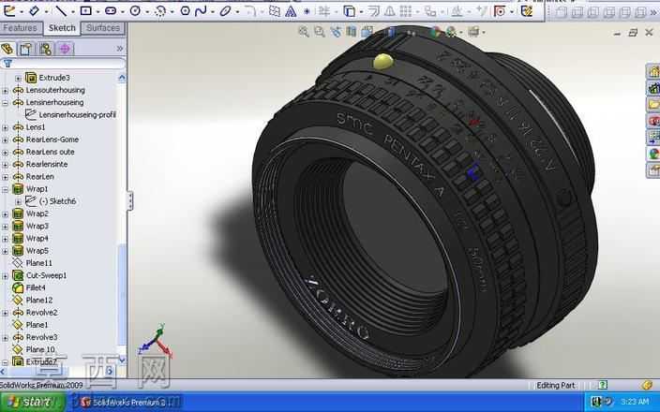Click the Display/Delete Relations icon

pos(457,11)
